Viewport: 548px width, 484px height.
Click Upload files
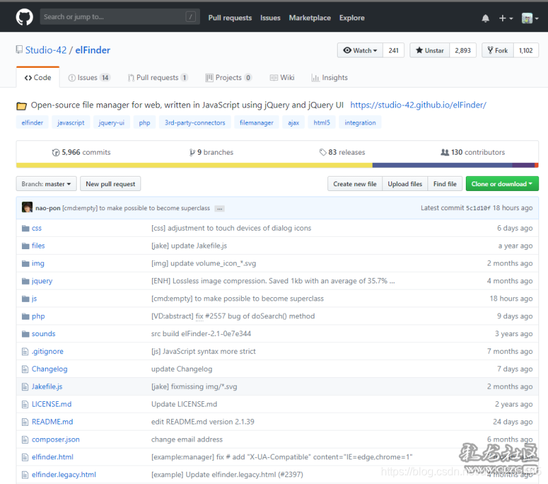(405, 183)
